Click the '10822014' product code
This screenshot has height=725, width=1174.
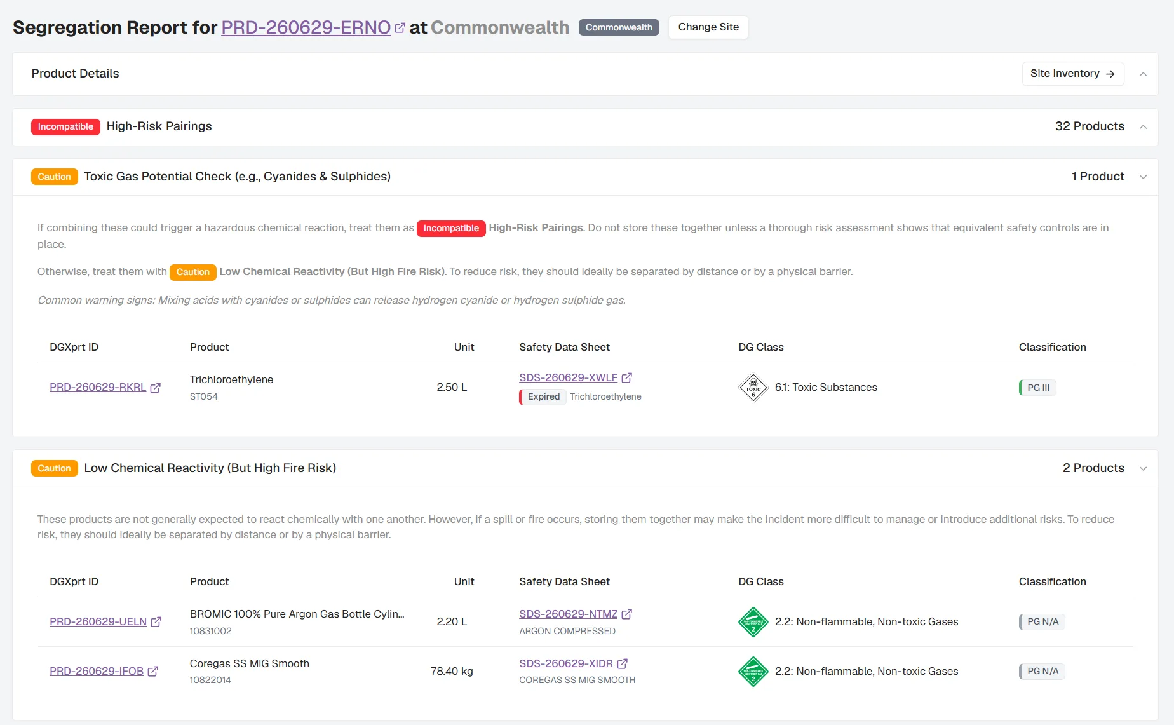210,680
